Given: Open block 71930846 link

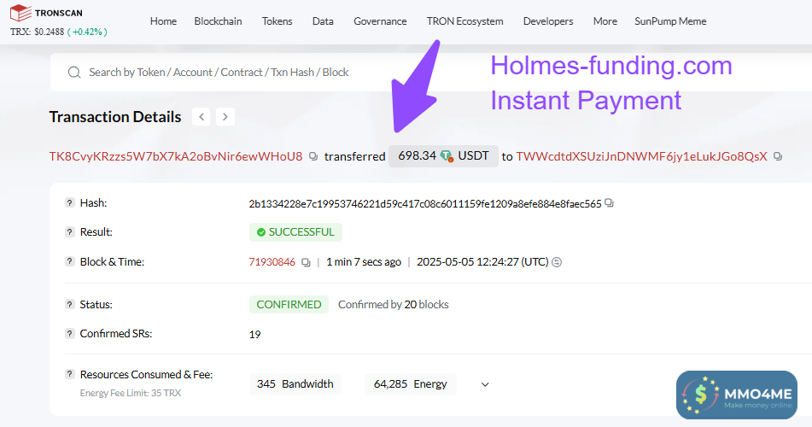Looking at the screenshot, I should point(272,261).
